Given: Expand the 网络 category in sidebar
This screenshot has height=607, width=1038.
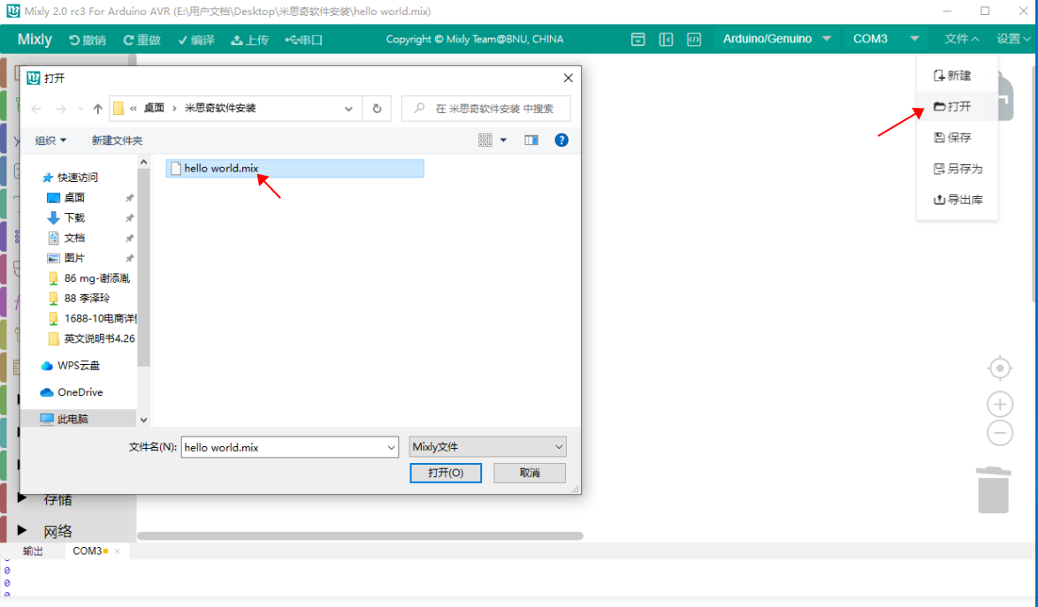Looking at the screenshot, I should click(24, 531).
